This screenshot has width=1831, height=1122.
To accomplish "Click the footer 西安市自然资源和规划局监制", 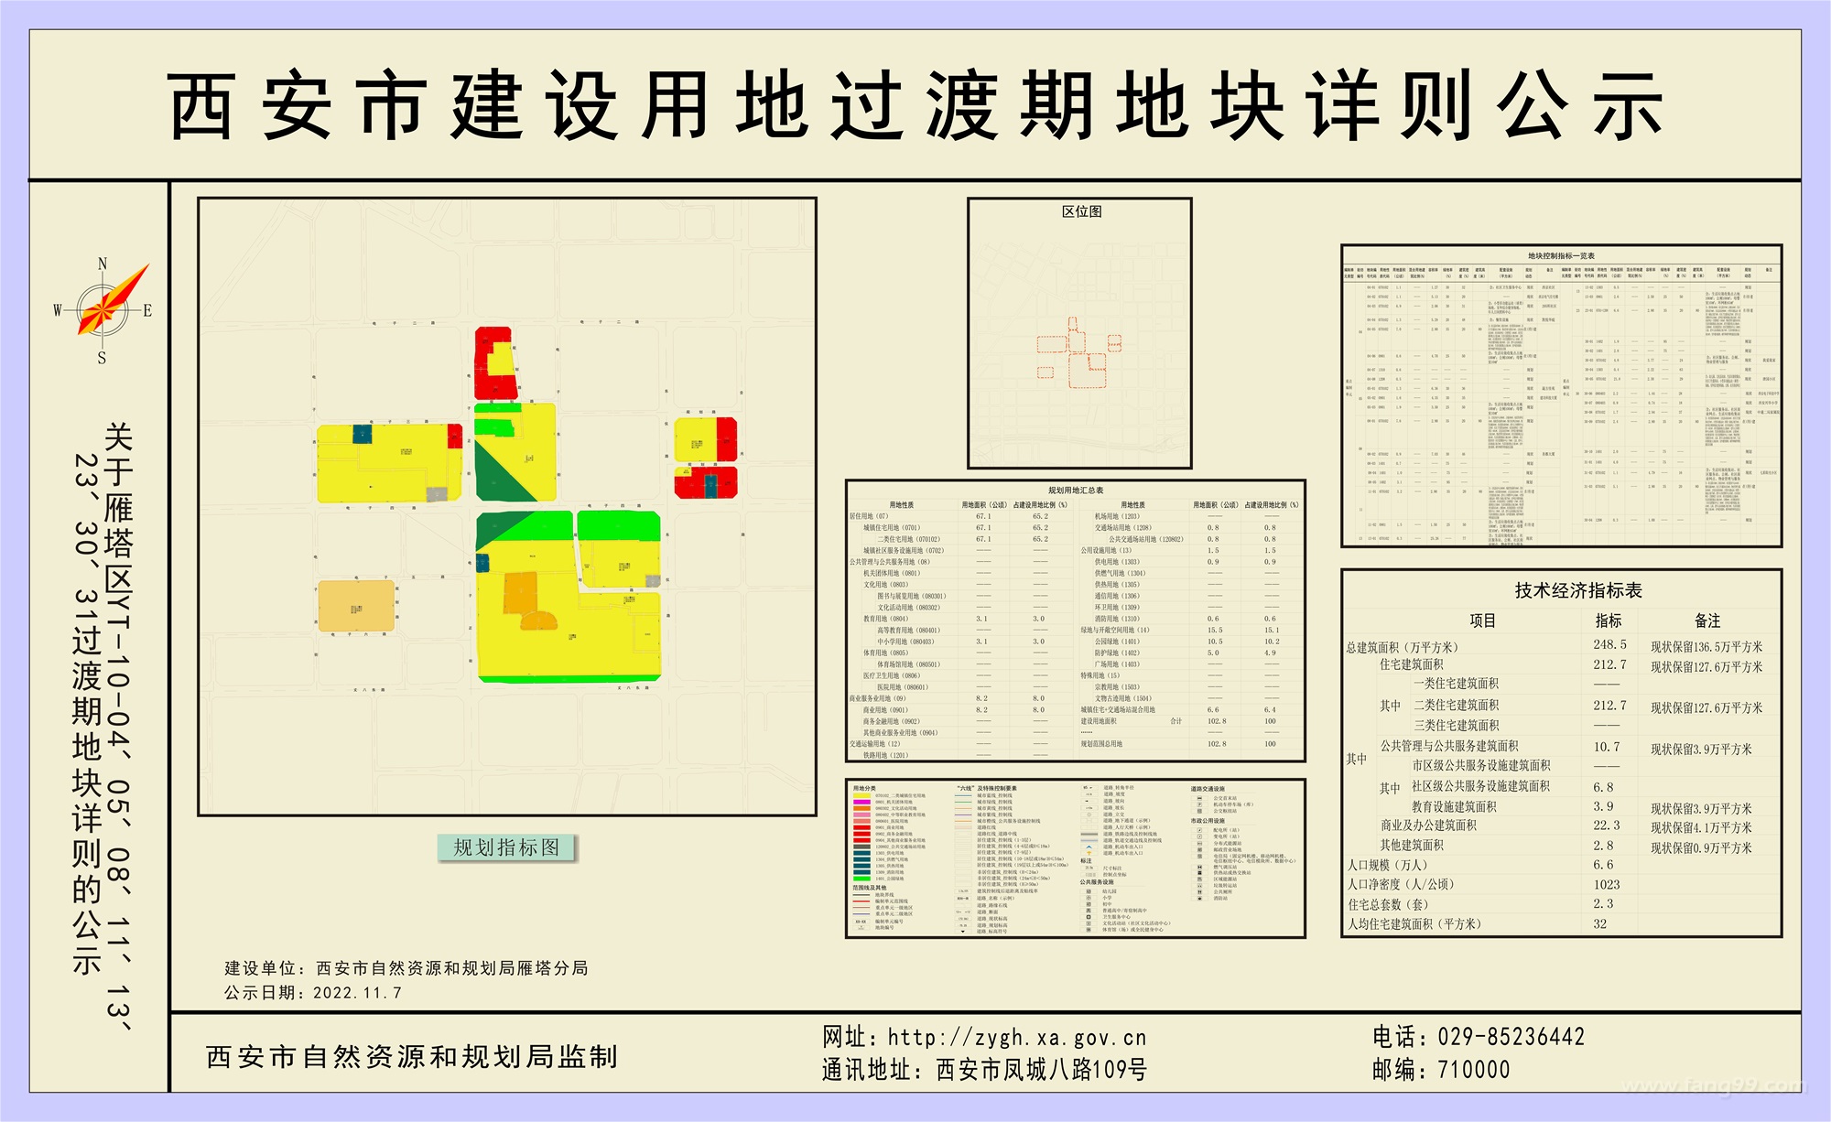I will pyautogui.click(x=412, y=1056).
